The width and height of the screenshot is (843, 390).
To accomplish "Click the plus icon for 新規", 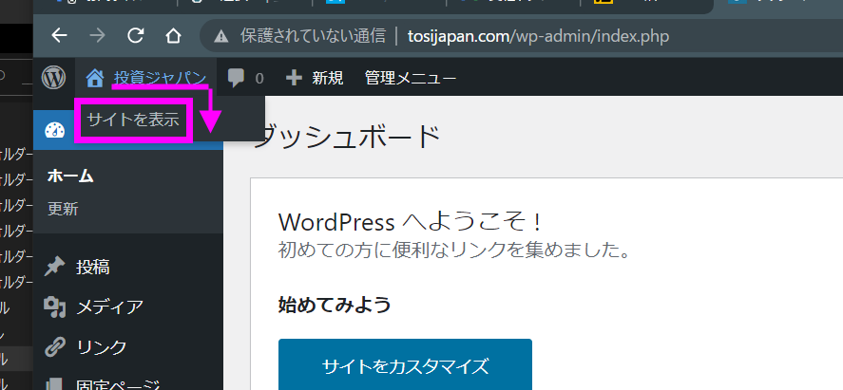I will (x=294, y=79).
